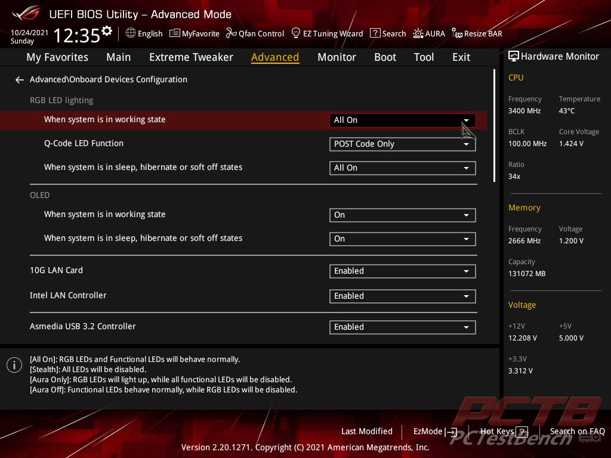
Task: Select '10G LAN Card' label
Action: click(57, 270)
